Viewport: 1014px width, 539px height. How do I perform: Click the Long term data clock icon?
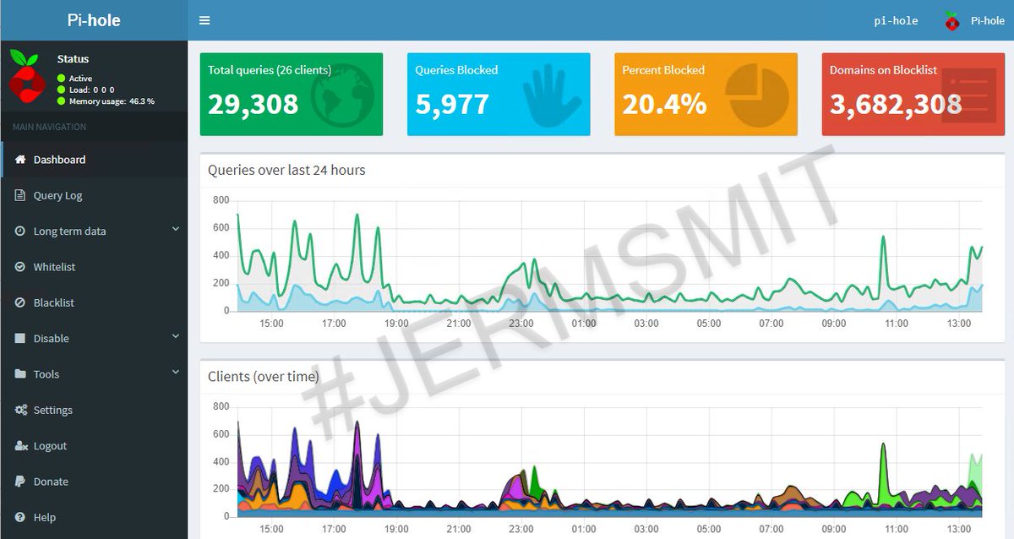(x=20, y=231)
